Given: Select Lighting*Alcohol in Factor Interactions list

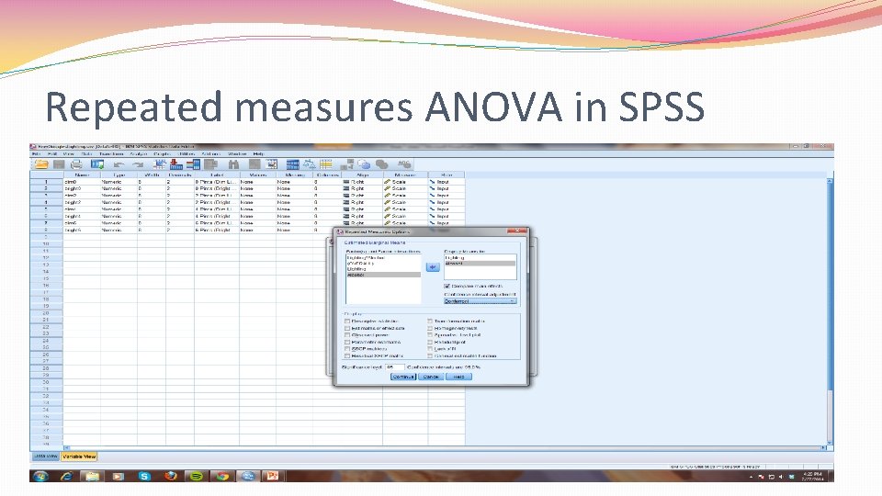Looking at the screenshot, I should 383,257.
